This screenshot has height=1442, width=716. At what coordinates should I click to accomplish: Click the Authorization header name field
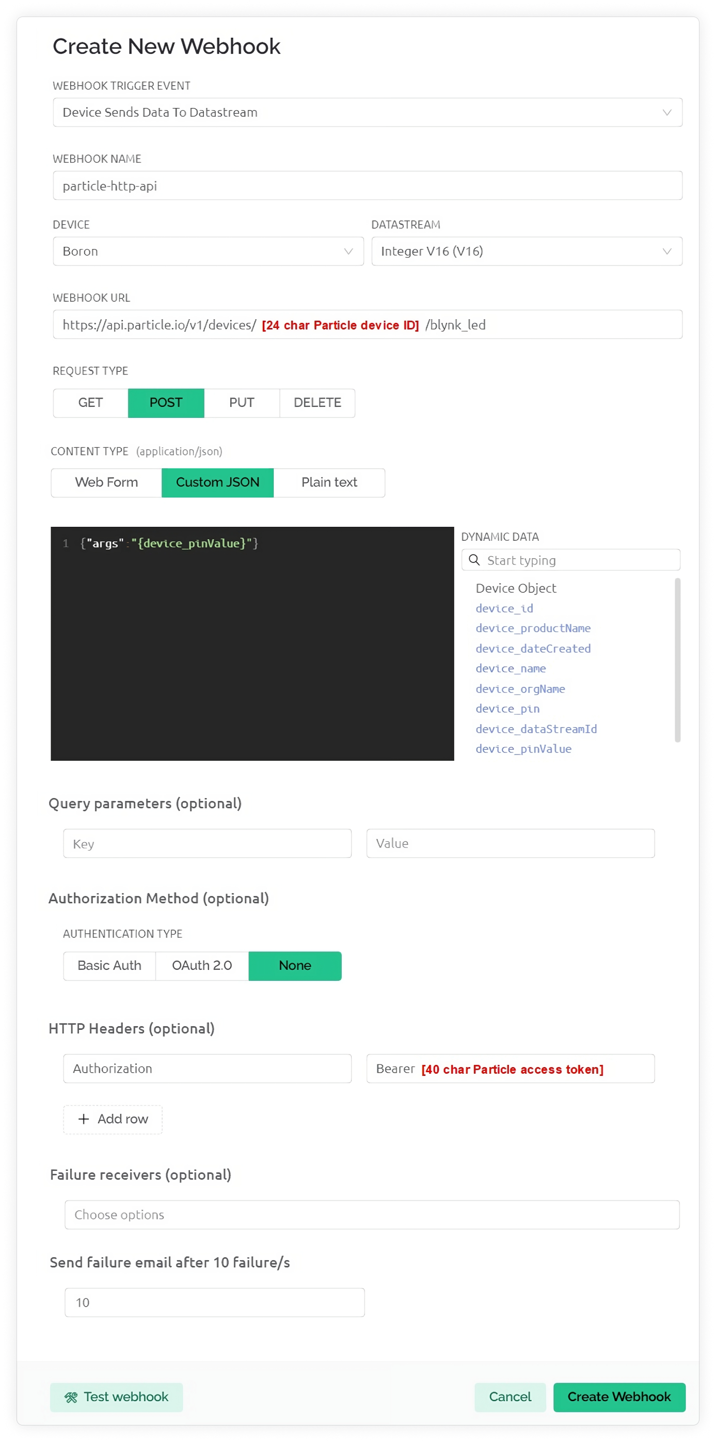pos(207,1069)
